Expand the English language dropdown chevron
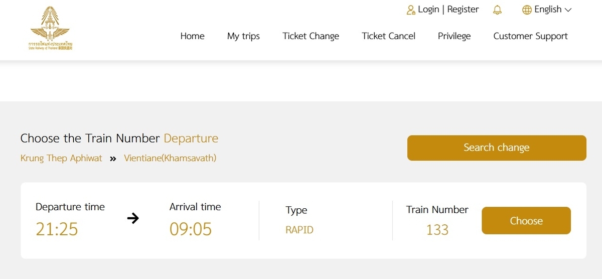The width and height of the screenshot is (602, 279). click(568, 10)
